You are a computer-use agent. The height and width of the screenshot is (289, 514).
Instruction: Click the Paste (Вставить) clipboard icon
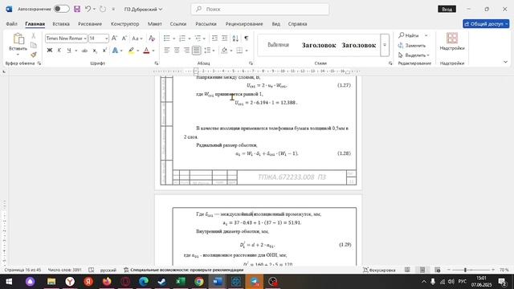pos(18,39)
